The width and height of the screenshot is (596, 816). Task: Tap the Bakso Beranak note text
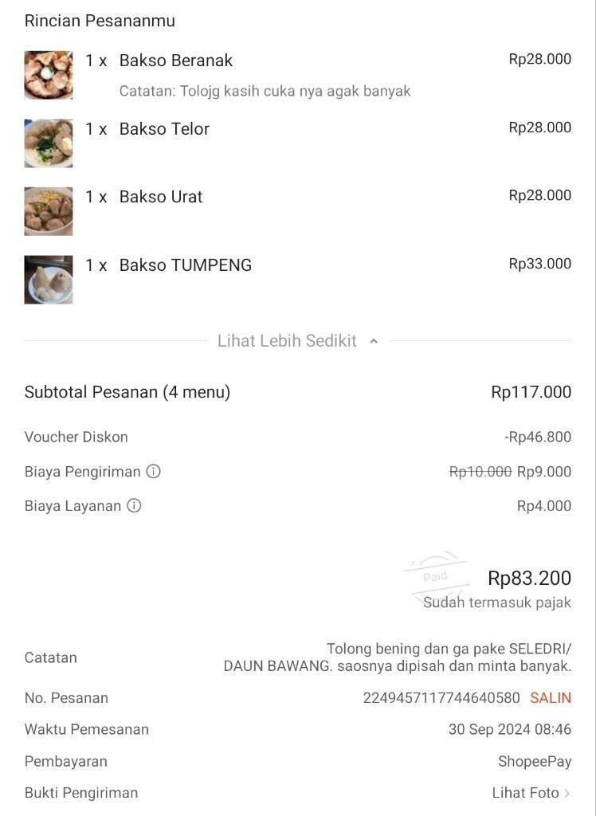point(265,91)
